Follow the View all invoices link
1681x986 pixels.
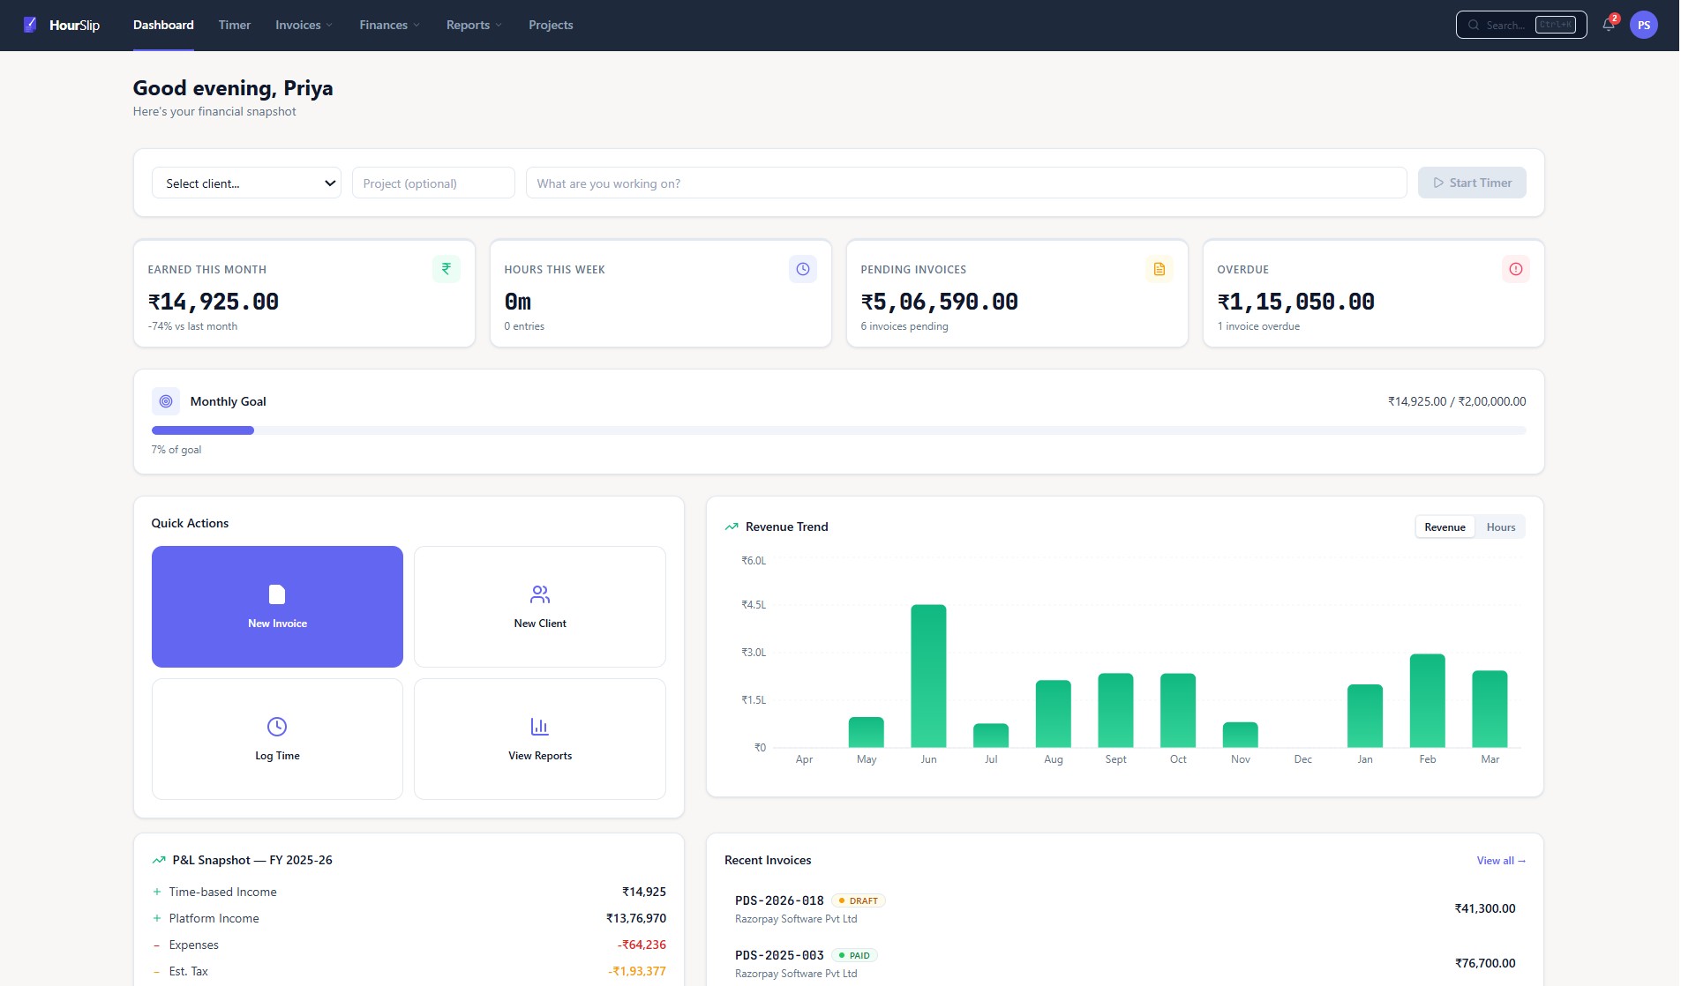1500,861
